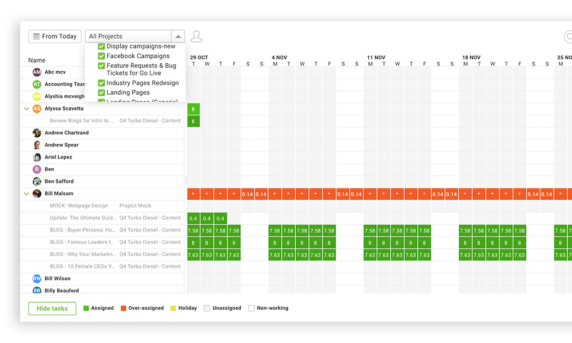The width and height of the screenshot is (572, 343).
Task: Click the Unassigned legend box
Action: click(207, 308)
